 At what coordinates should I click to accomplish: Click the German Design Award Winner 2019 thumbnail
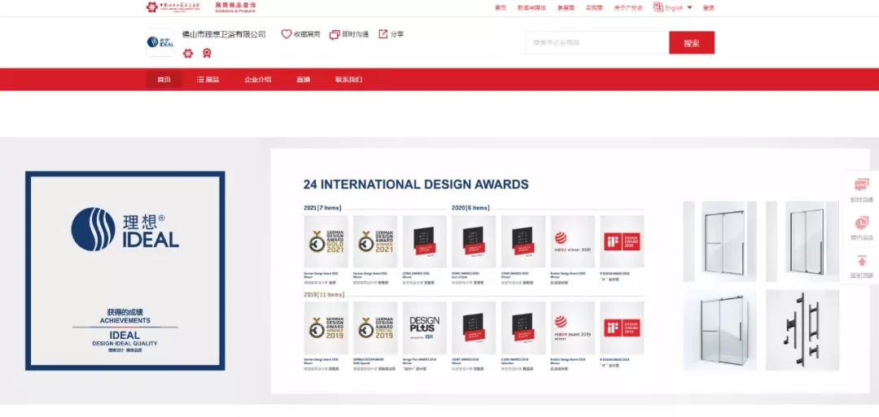click(326, 328)
